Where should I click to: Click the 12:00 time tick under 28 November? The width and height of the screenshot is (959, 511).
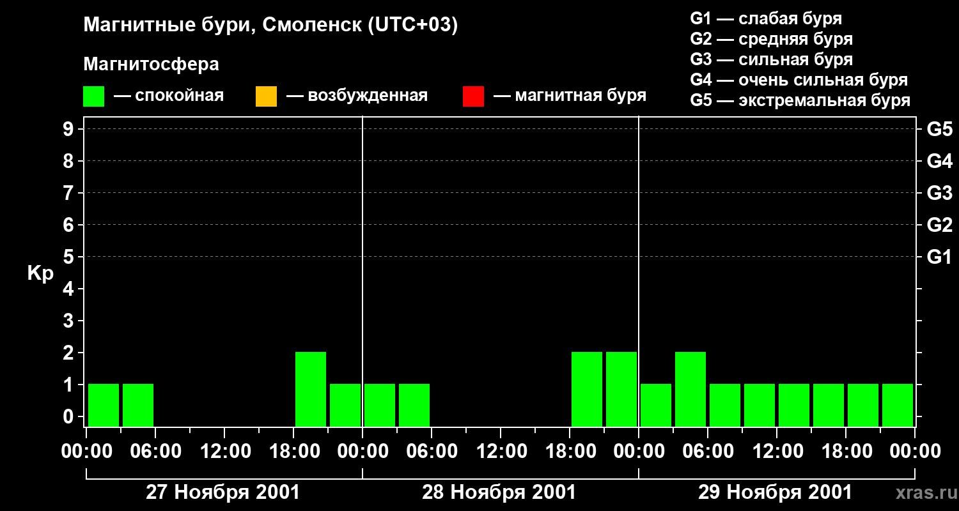coord(502,451)
